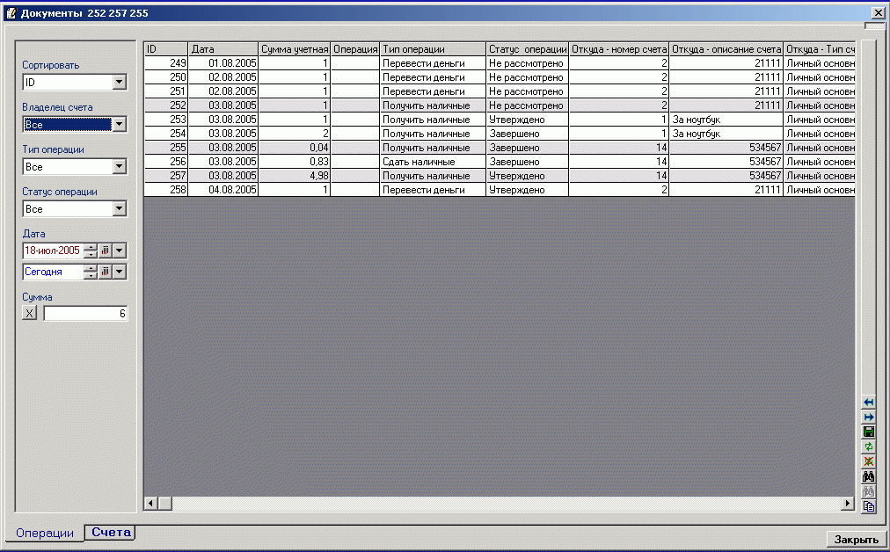Click the date 04.08.2005 cell
This screenshot has height=552, width=890.
[223, 190]
